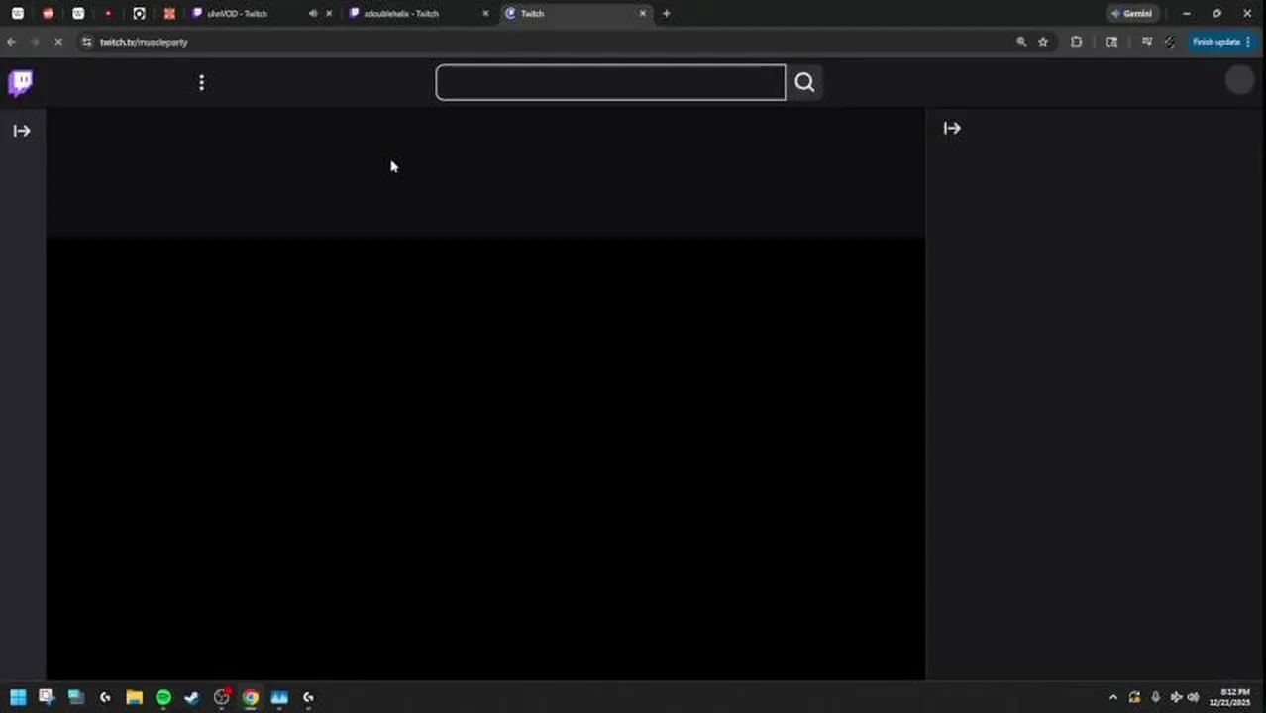Switch to the orange-red grid pinned tab
Viewport: 1266px width, 713px height.
tap(169, 14)
